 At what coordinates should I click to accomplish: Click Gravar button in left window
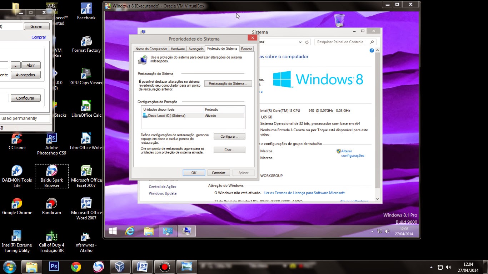(x=36, y=26)
